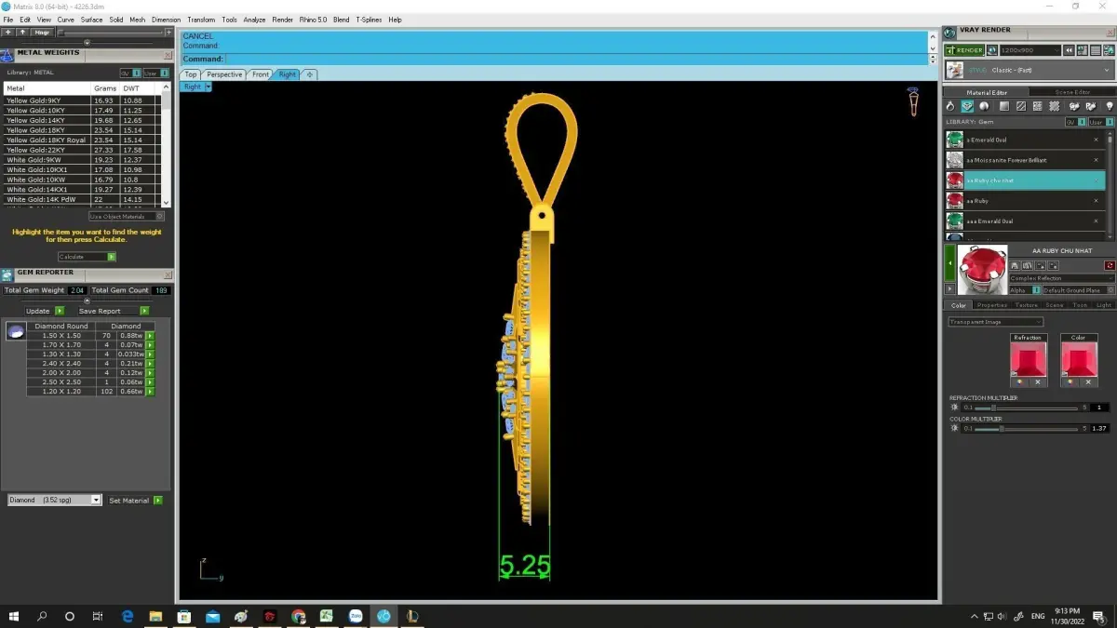Click the render settings icon beside size
This screenshot has height=628, width=1117.
coord(992,50)
